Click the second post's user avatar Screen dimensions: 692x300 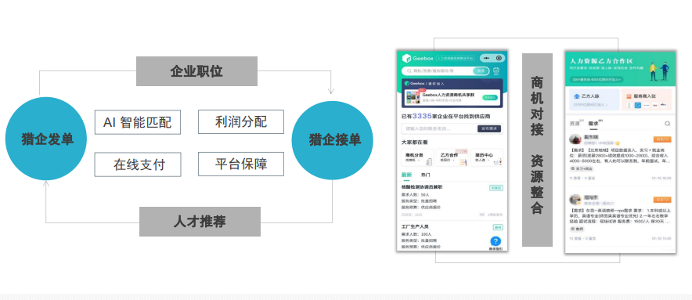(x=575, y=200)
